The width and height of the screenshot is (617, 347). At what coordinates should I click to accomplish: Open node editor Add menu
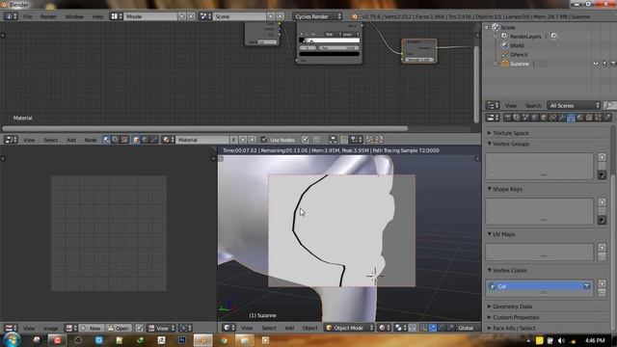(x=71, y=140)
